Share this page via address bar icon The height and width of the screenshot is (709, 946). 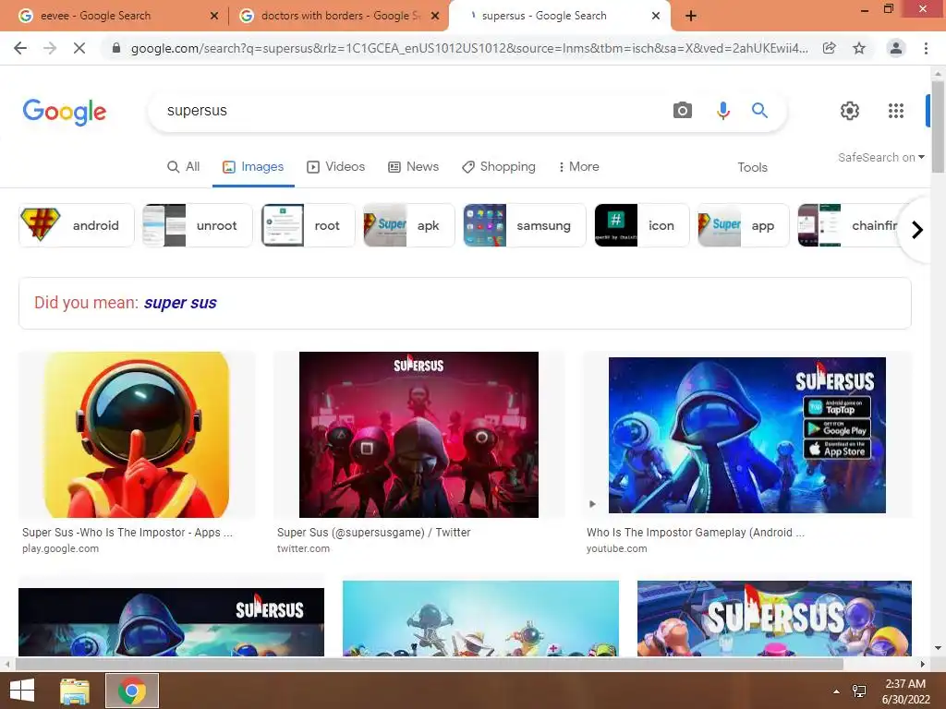click(x=830, y=48)
